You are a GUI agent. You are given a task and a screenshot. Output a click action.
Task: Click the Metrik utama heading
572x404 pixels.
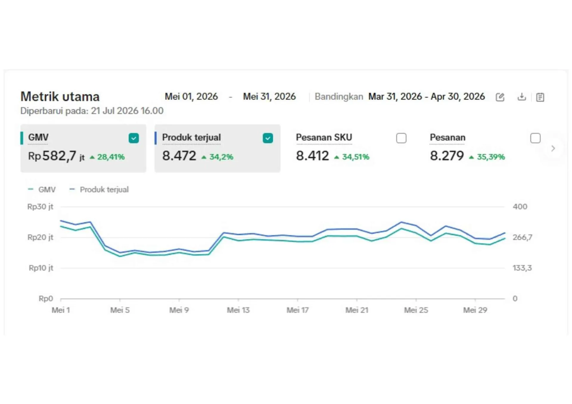pyautogui.click(x=60, y=96)
